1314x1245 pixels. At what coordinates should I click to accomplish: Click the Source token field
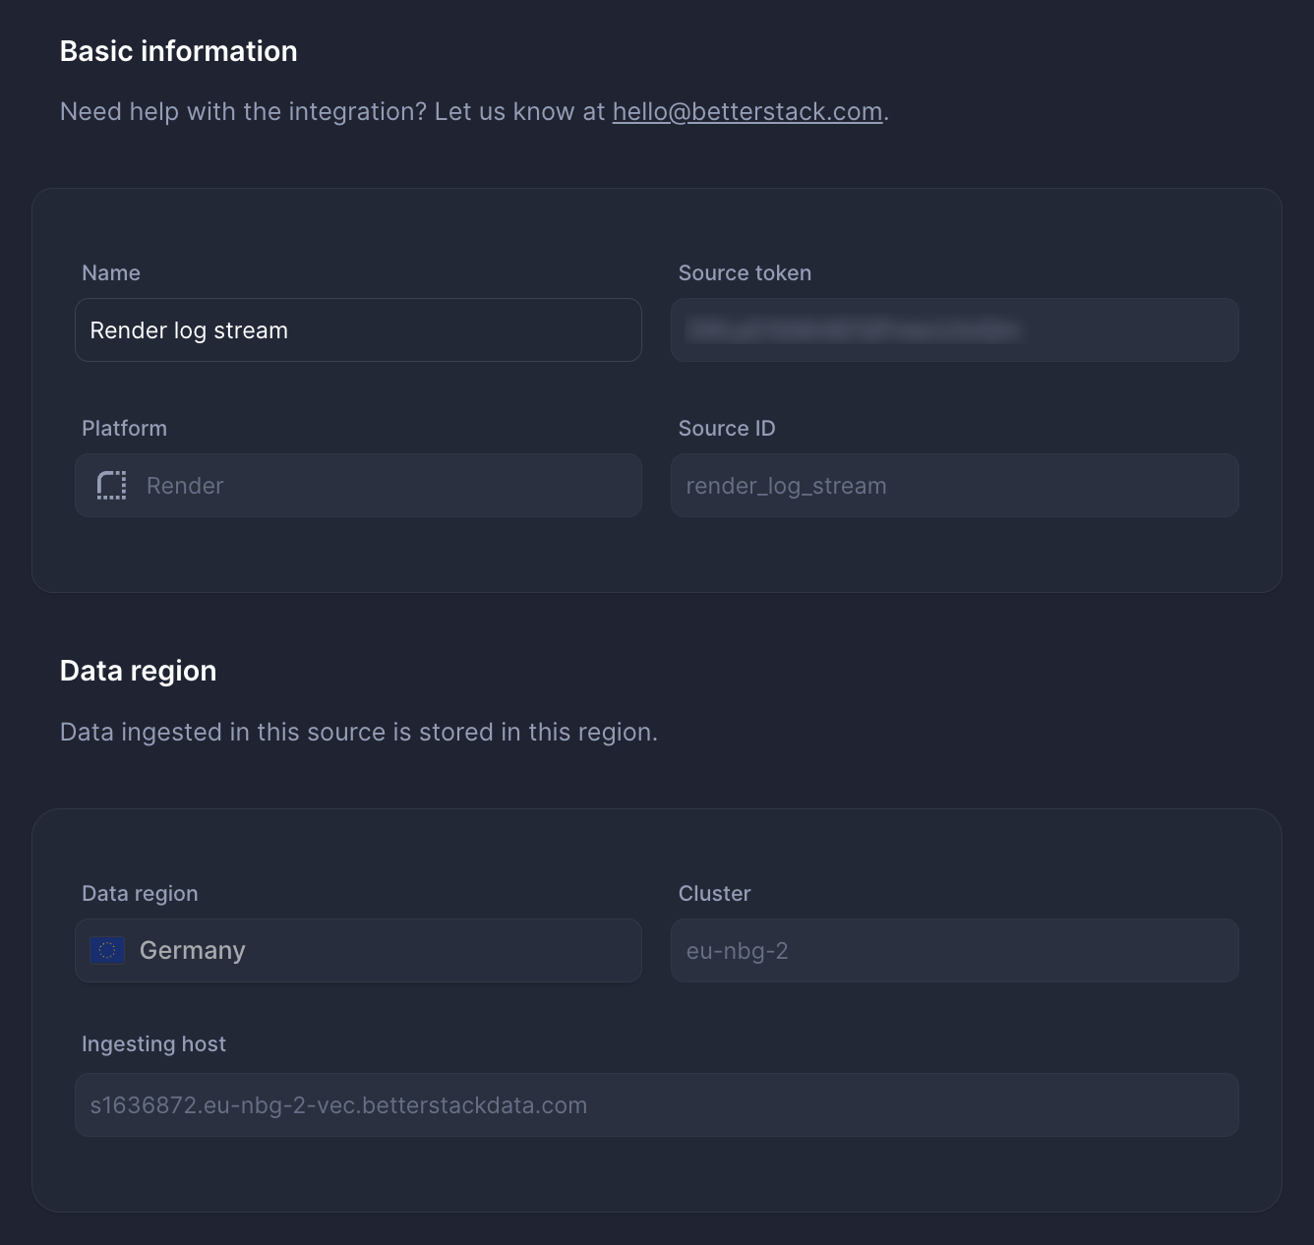pos(954,329)
